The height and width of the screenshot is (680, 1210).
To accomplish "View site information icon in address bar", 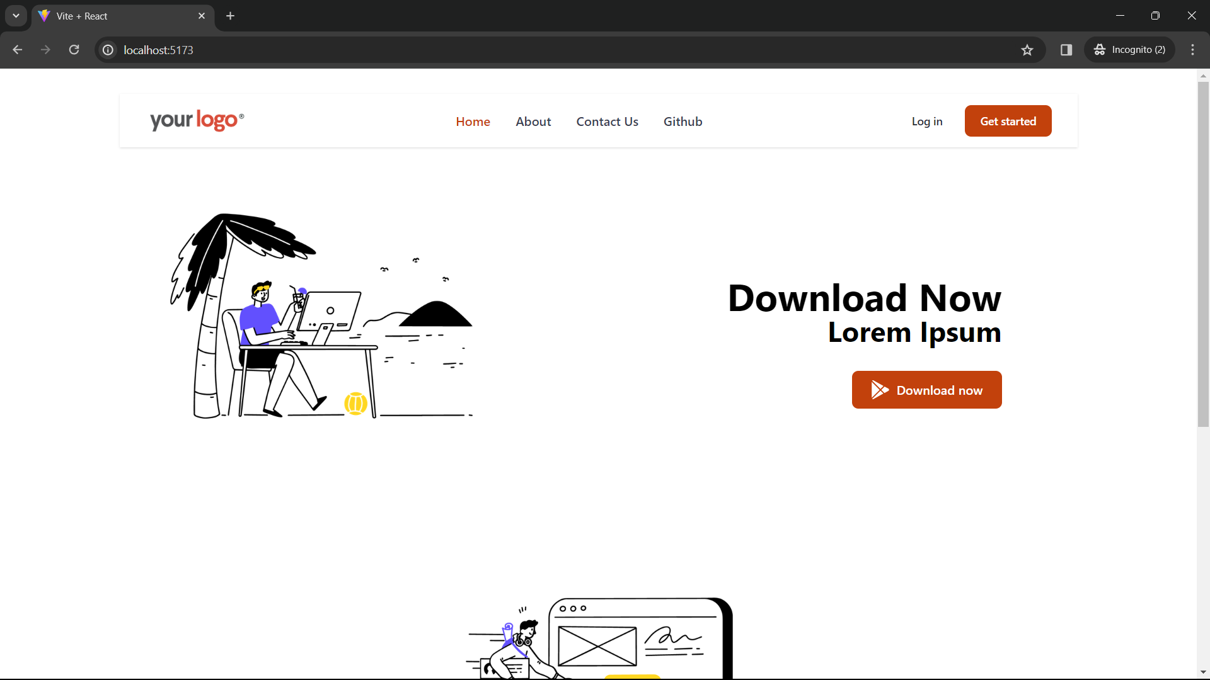I will pyautogui.click(x=108, y=50).
